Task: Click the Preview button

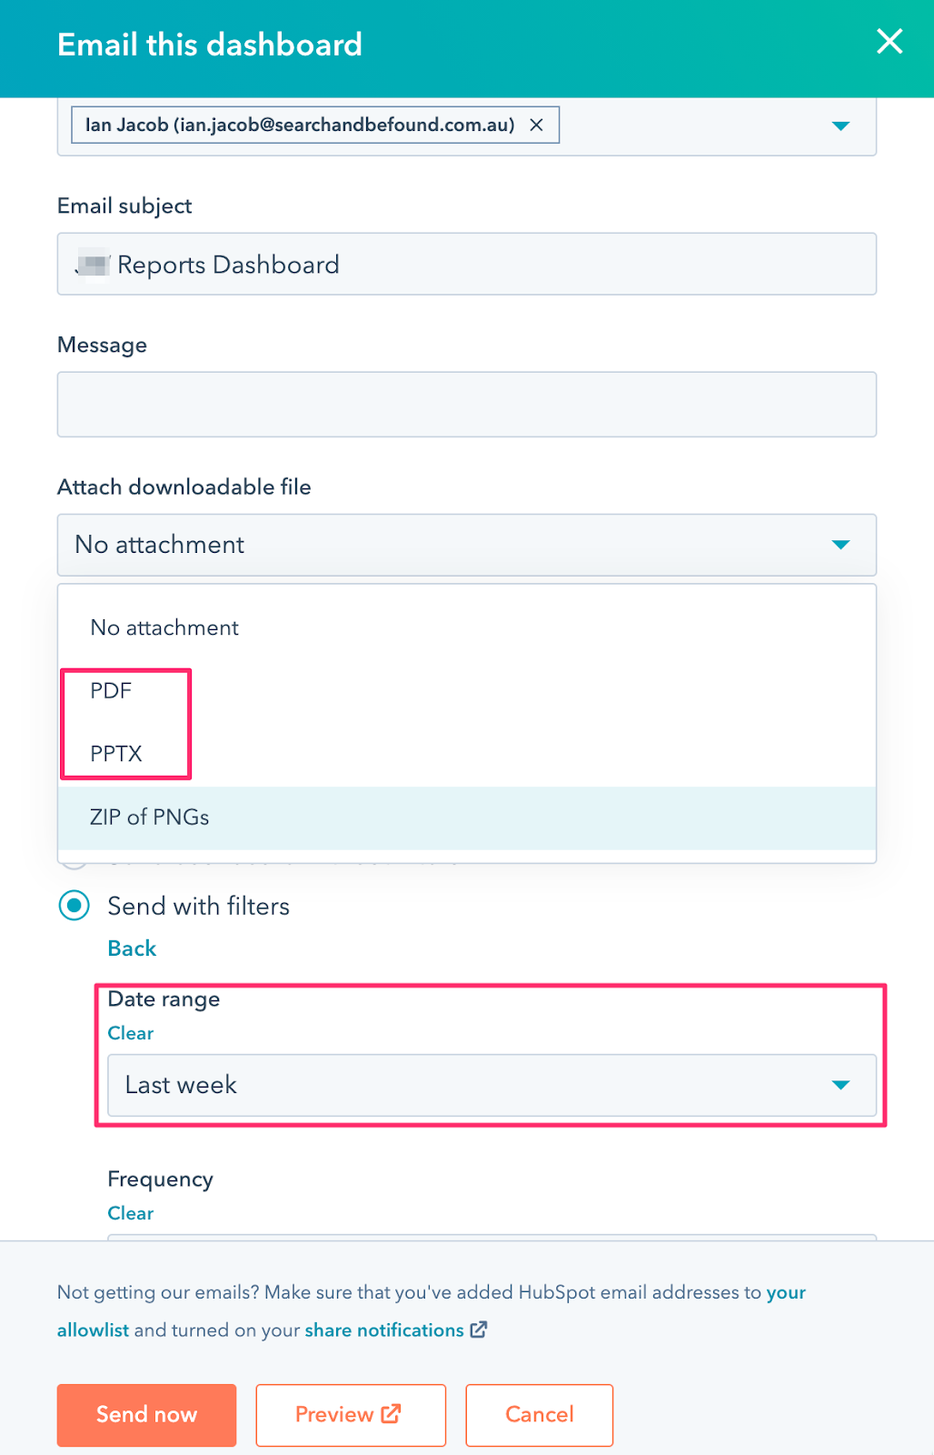Action: click(351, 1414)
